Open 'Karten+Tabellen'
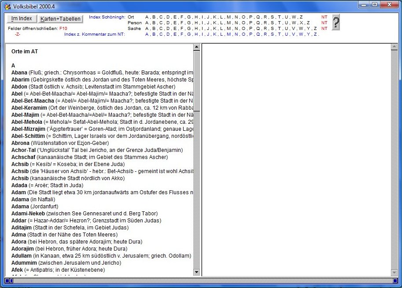This screenshot has width=402, height=288. pyautogui.click(x=60, y=19)
